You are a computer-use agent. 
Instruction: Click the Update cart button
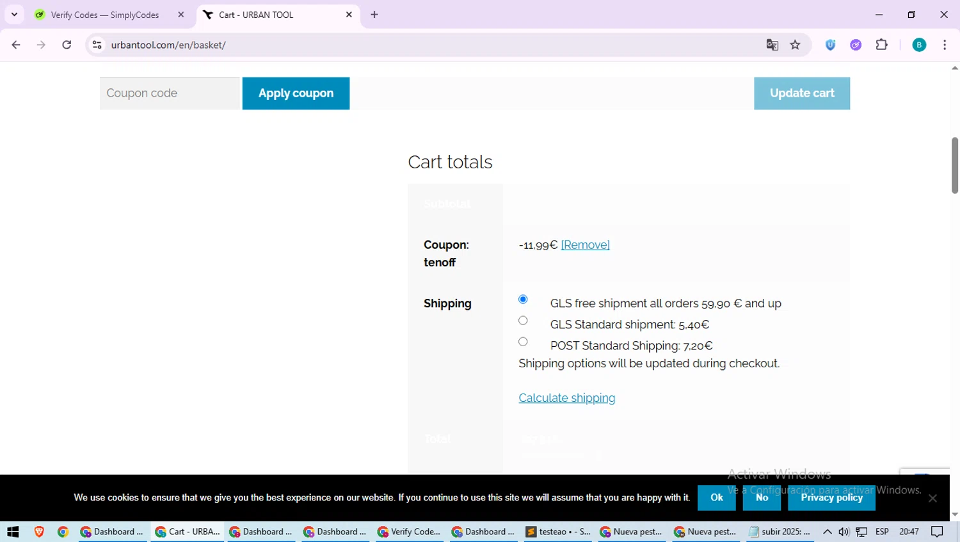pyautogui.click(x=802, y=93)
